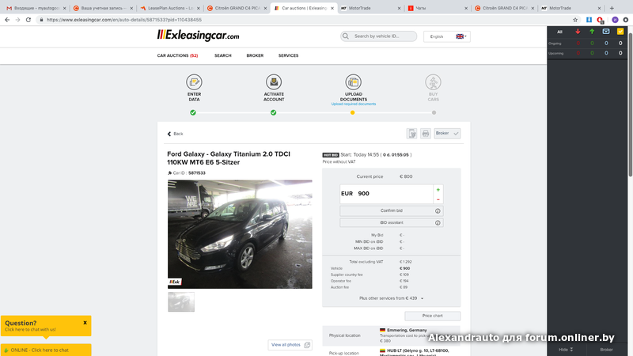Image resolution: width=633 pixels, height=356 pixels.
Task: Open the Enter Data step icon
Action: click(x=194, y=82)
